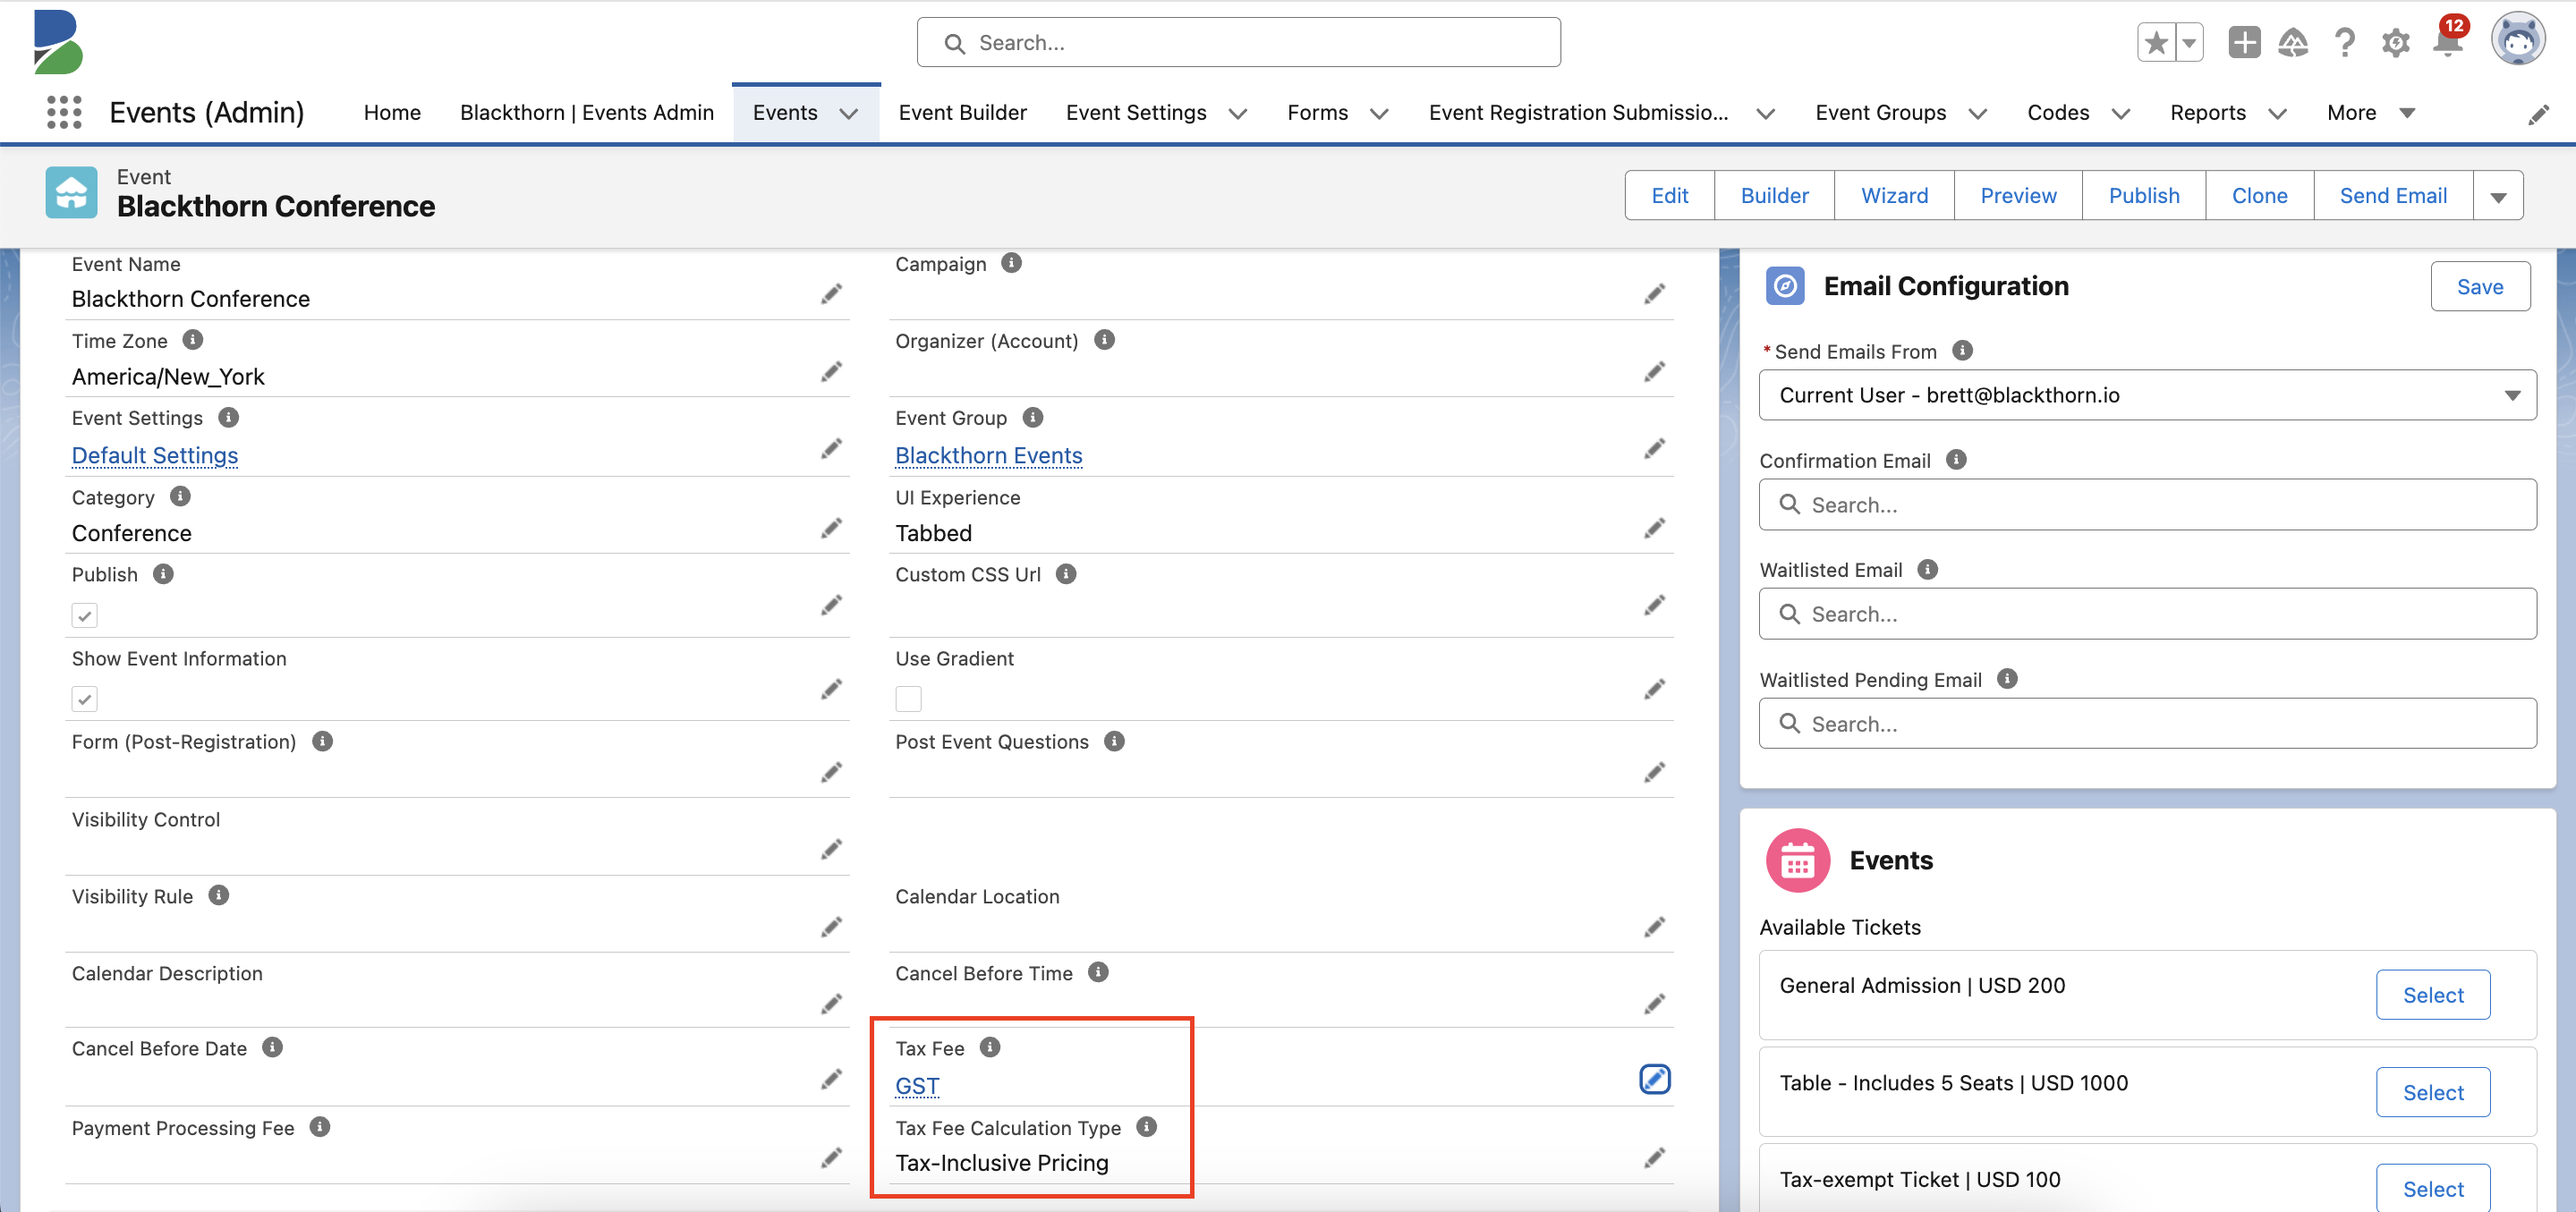This screenshot has width=2576, height=1212.
Task: Click the Edit button
Action: click(x=1669, y=196)
